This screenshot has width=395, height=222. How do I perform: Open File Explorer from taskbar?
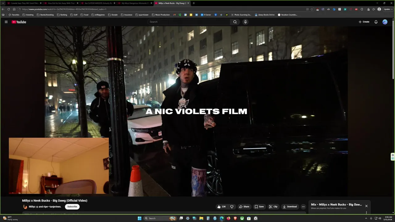coord(201,218)
